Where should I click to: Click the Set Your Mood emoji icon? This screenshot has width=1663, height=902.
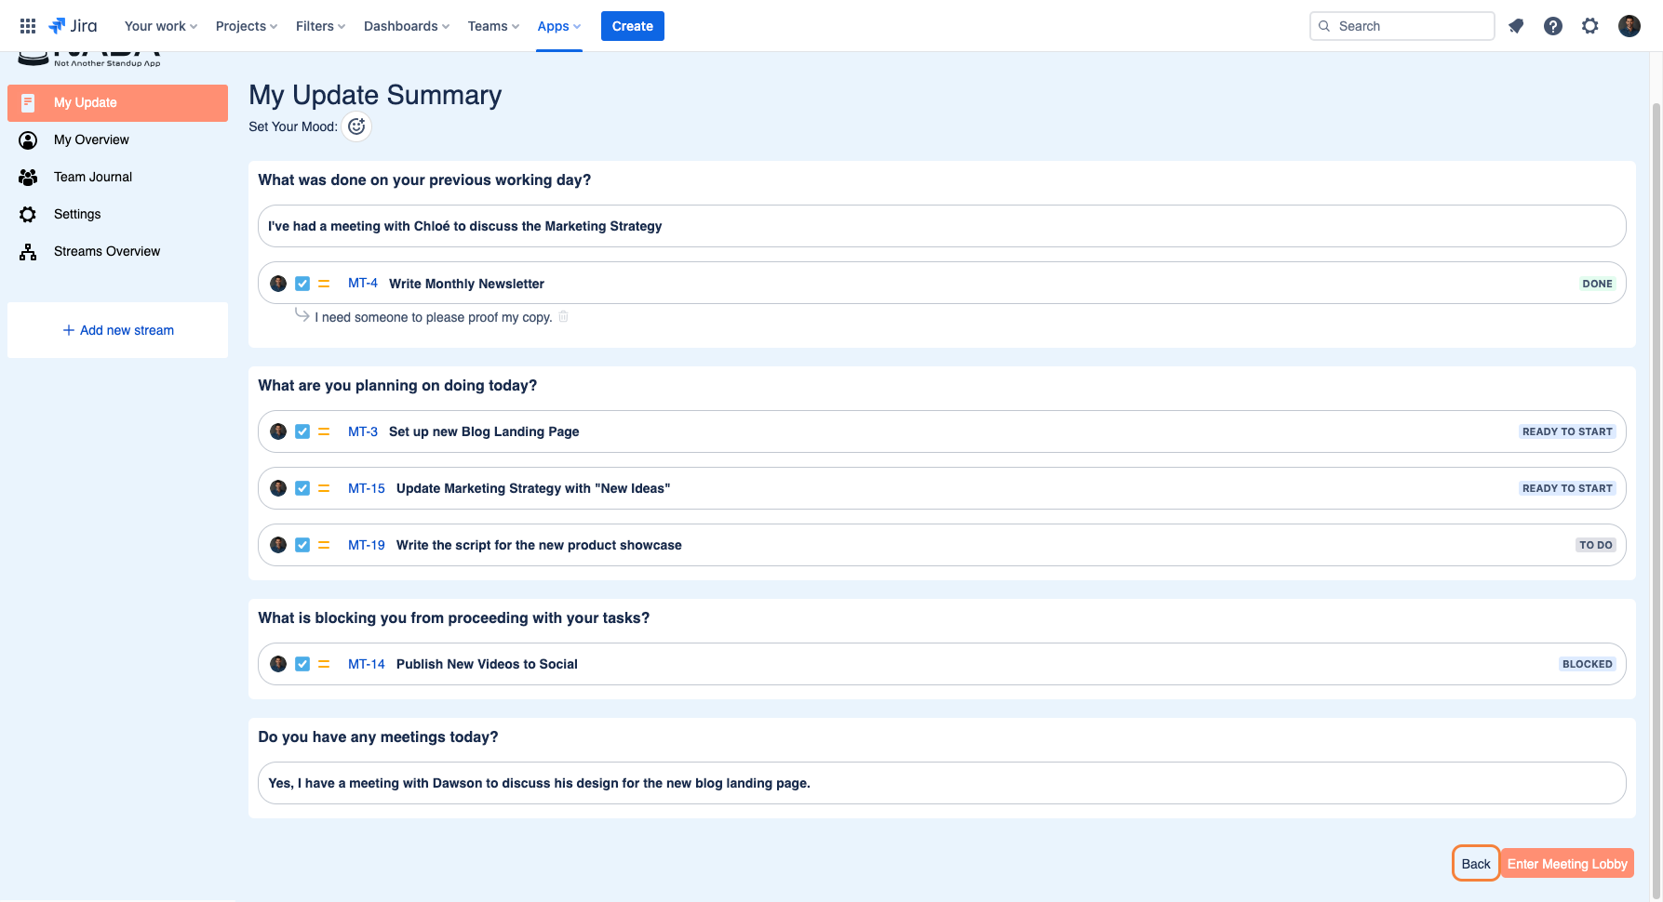pos(356,126)
